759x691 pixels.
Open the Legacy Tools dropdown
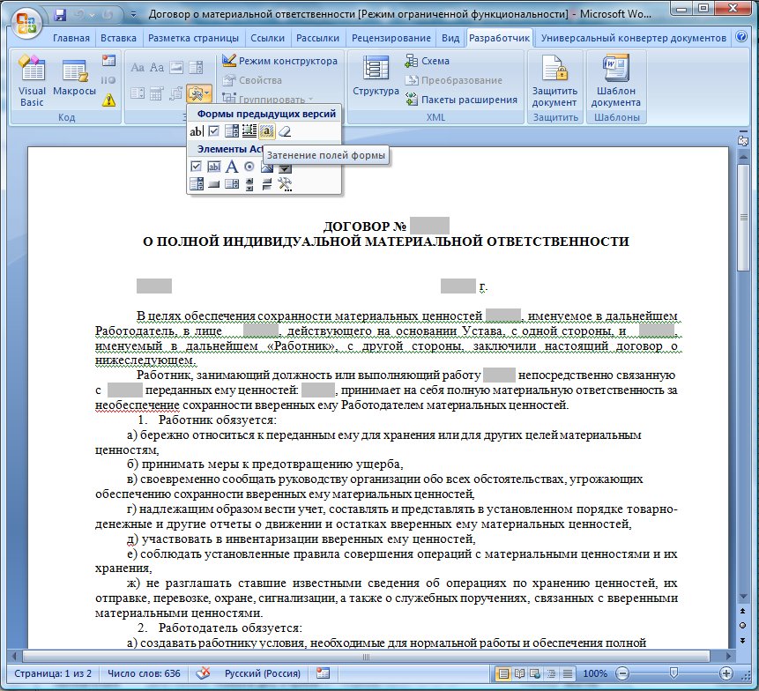pyautogui.click(x=199, y=93)
